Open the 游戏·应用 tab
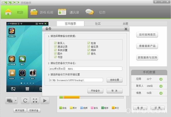The image size is (171, 117). pos(42,12)
